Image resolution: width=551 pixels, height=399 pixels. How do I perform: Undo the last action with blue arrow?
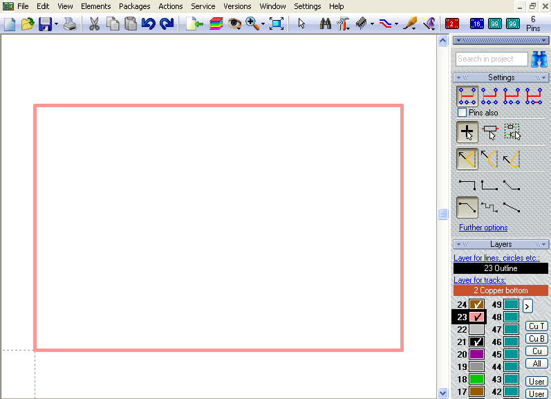148,24
